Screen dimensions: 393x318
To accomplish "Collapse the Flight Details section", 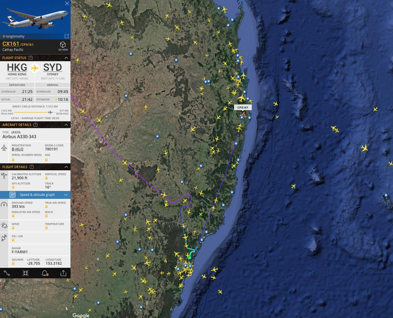I will (x=66, y=167).
